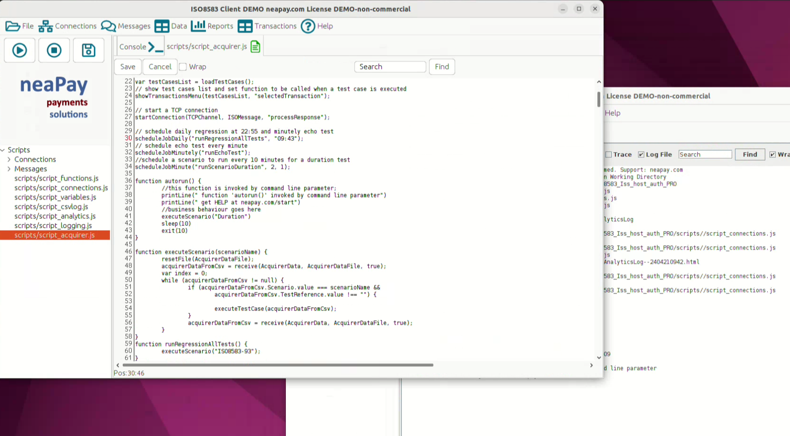Open scripts/script_connections.js in tree
Viewport: 790px width, 436px height.
pyautogui.click(x=61, y=188)
